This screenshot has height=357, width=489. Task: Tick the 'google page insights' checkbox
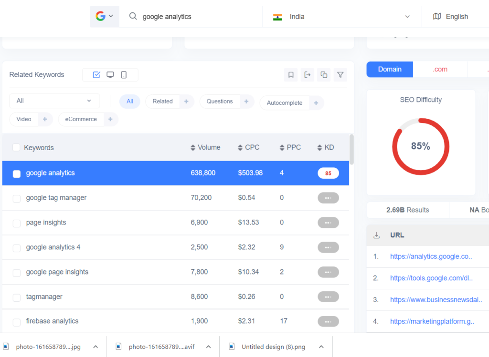pyautogui.click(x=17, y=273)
